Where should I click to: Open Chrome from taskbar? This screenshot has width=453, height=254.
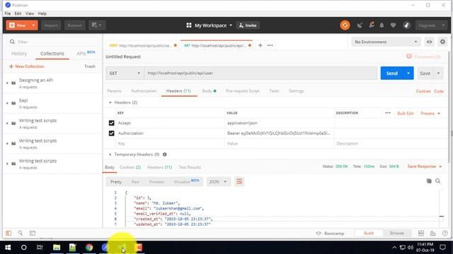(89, 248)
